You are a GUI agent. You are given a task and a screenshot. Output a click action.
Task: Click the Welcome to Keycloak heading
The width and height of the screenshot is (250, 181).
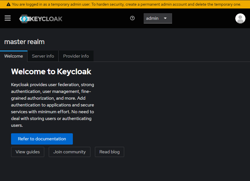point(51,71)
